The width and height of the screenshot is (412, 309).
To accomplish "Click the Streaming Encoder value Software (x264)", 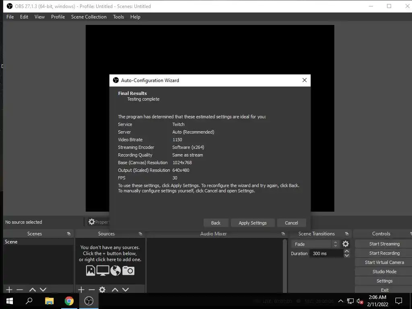I will point(188,147).
